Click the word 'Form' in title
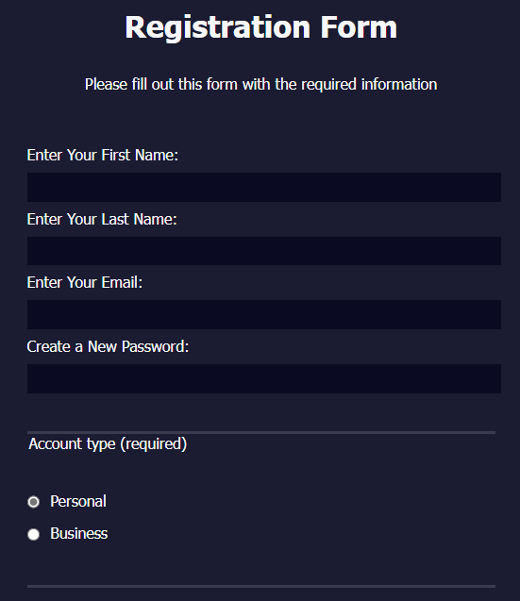The image size is (520, 601). click(x=359, y=27)
